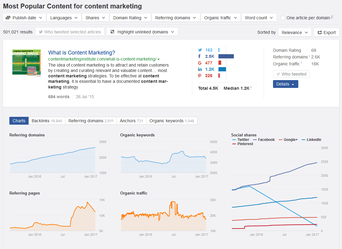Click the unlinked domains broken-link icon

(x=112, y=32)
